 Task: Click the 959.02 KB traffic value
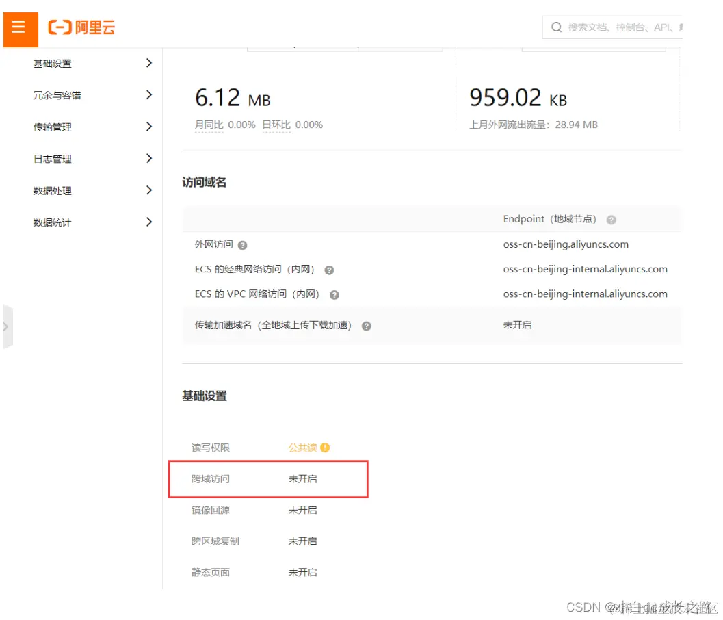518,98
